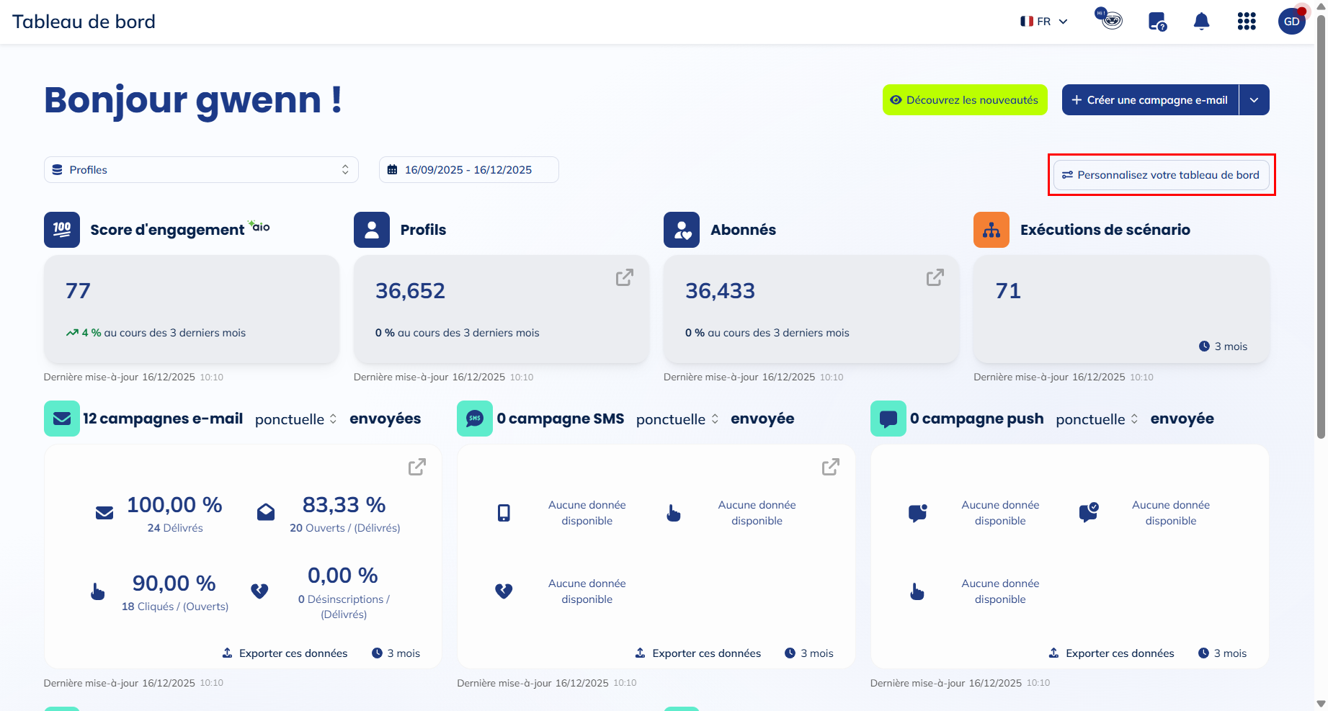Open the apps grid menu
The width and height of the screenshot is (1328, 711).
(1246, 21)
